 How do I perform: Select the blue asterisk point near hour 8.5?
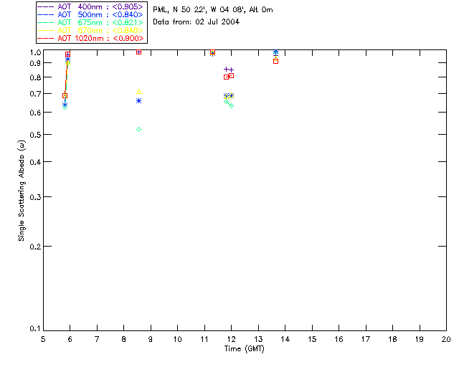click(138, 100)
